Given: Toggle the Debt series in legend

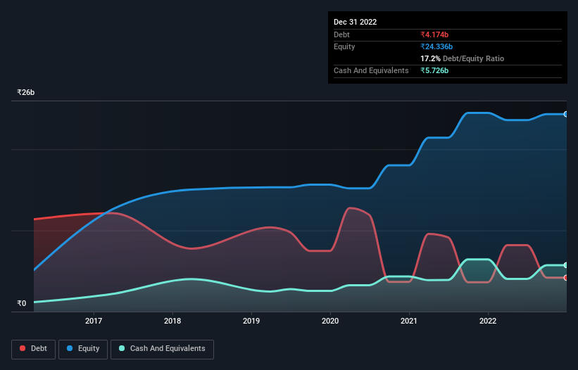Looking at the screenshot, I should coord(33,349).
